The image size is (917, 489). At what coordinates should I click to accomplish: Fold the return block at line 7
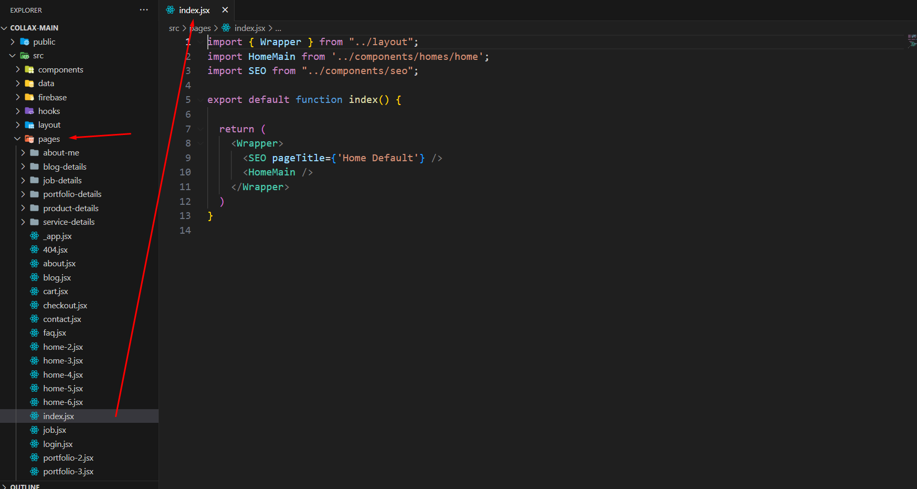point(200,129)
